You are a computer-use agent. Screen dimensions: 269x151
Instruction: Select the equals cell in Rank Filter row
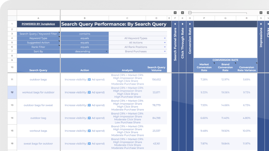85,47
